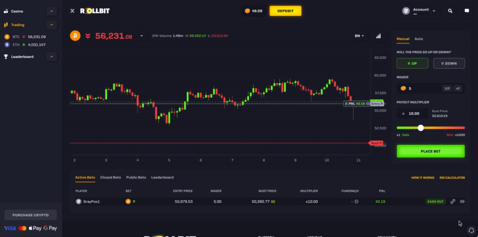Screen dimensions: 478x237
Task: Click the 55,979.53 entry price cell
Action: pyautogui.click(x=184, y=201)
